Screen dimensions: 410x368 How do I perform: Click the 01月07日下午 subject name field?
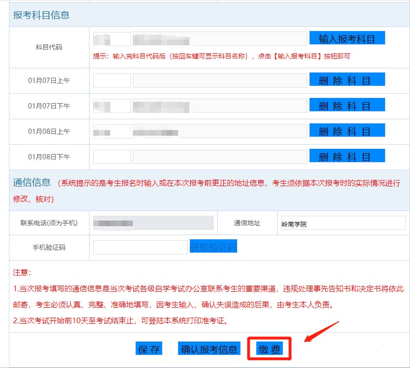pos(220,106)
